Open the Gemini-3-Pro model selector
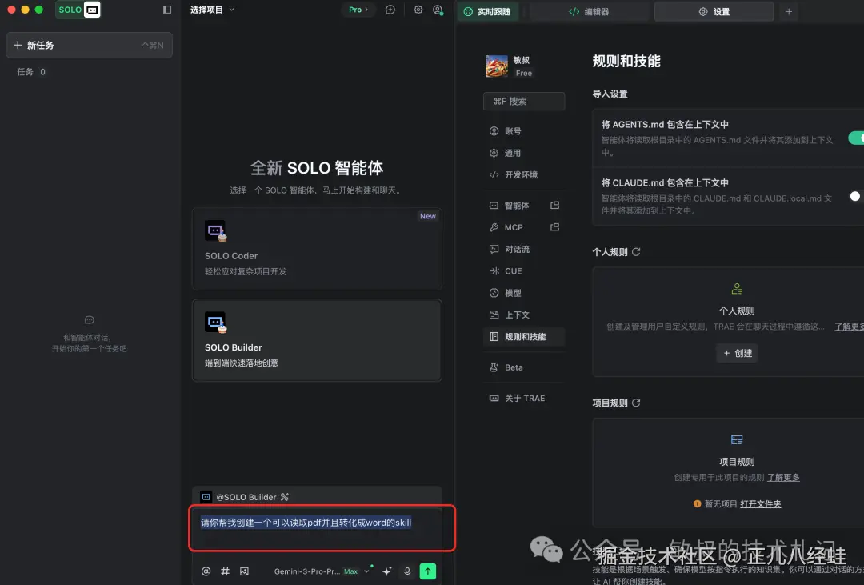Image resolution: width=864 pixels, height=585 pixels. coord(312,571)
